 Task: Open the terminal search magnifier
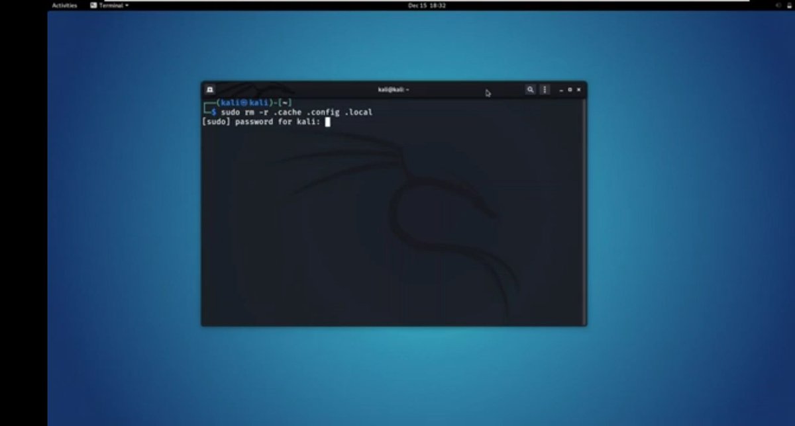click(x=530, y=89)
